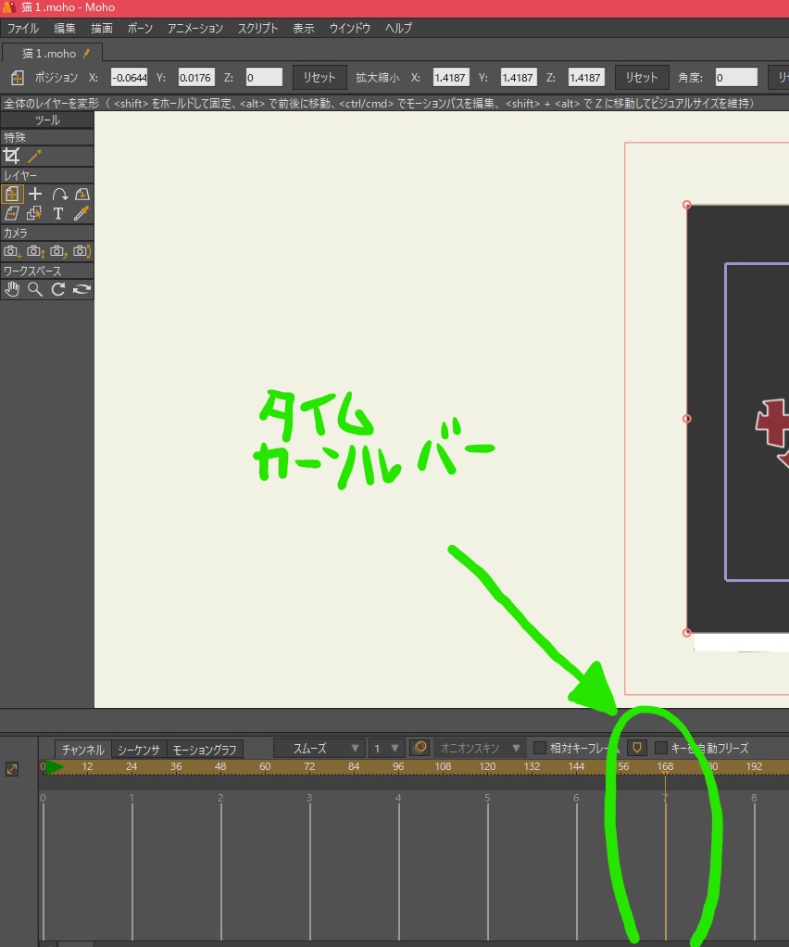Open the 表示 menu

click(303, 28)
